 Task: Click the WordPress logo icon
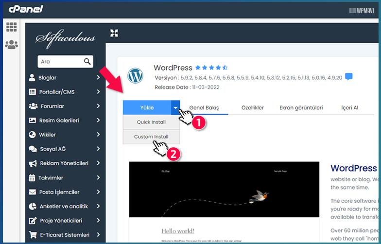point(135,76)
